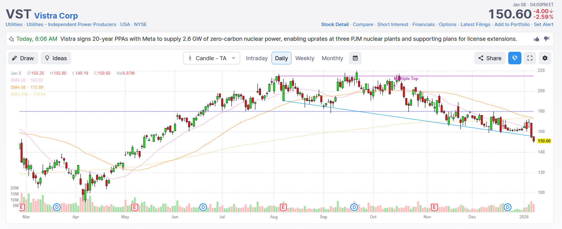The height and width of the screenshot is (229, 562).
Task: Open the Short Interest link
Action: (x=393, y=24)
